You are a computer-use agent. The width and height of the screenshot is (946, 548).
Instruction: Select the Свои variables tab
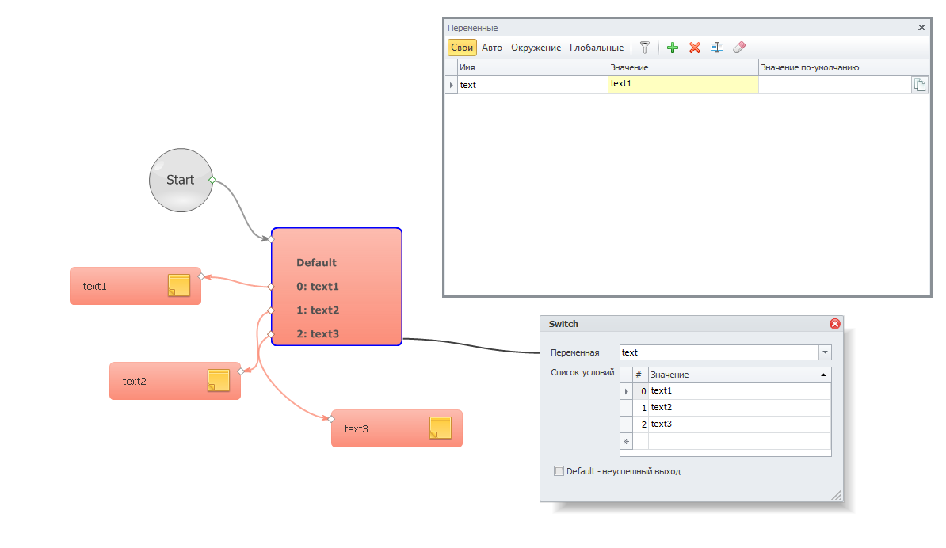[x=462, y=48]
